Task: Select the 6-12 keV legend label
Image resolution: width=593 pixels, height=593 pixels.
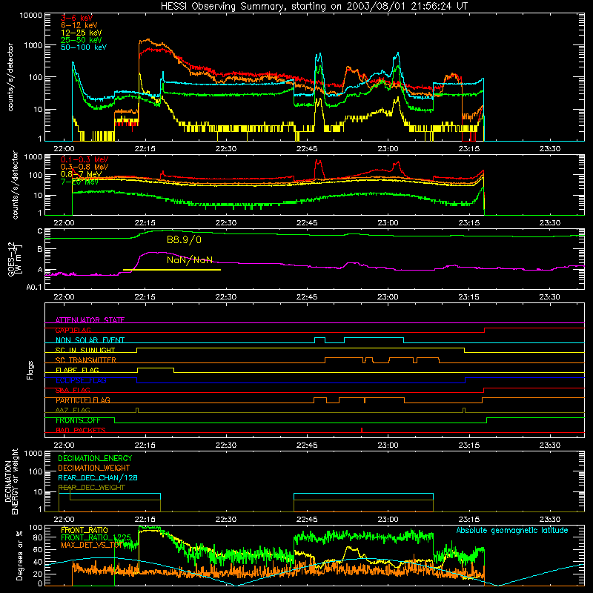Action: (79, 25)
